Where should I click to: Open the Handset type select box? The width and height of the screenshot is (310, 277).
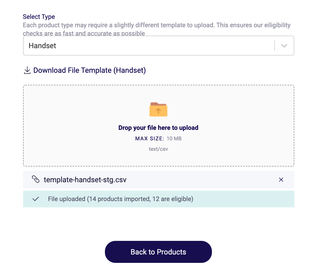159,46
